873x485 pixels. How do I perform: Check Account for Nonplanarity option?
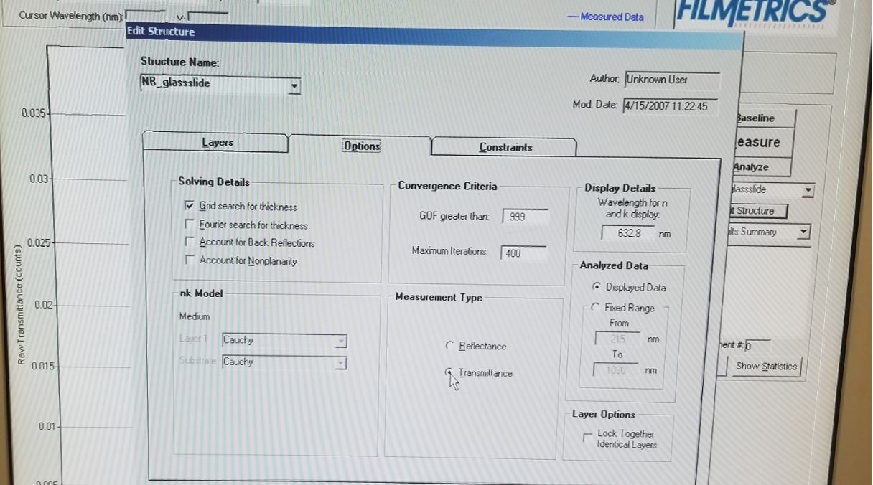190,260
